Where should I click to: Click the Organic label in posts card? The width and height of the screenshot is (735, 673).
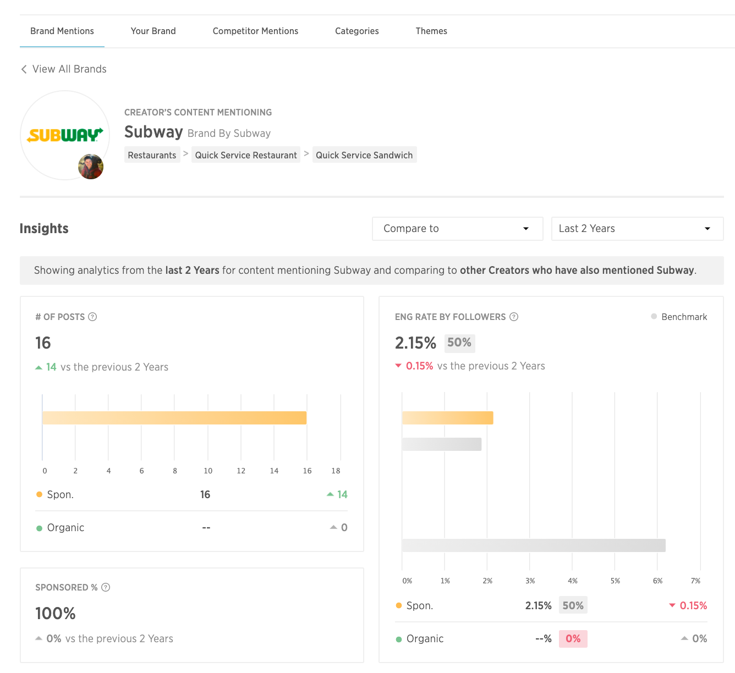point(65,528)
